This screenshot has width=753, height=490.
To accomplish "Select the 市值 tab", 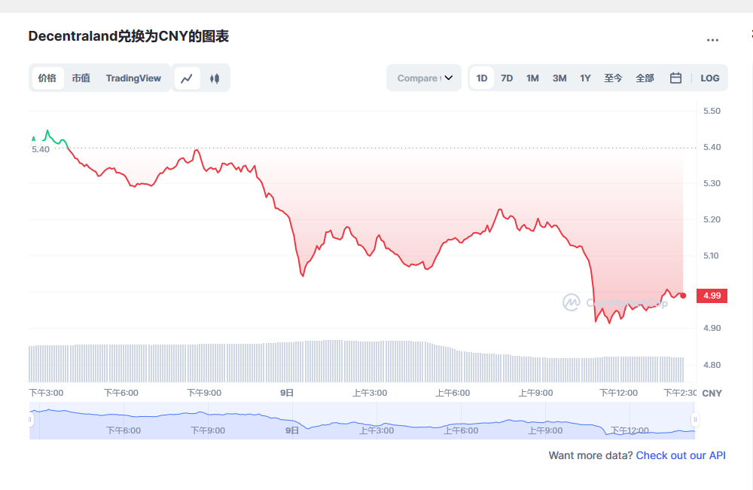I will 81,78.
